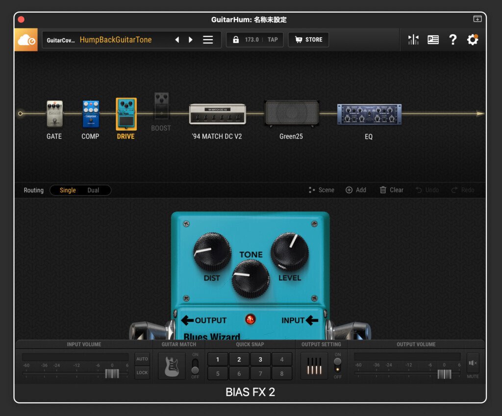Click the 173.0 BPM tempo field
This screenshot has height=416, width=502.
(251, 40)
